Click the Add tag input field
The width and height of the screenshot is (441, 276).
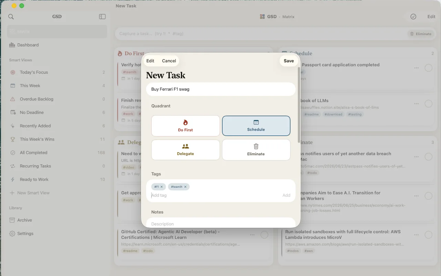pyautogui.click(x=215, y=195)
